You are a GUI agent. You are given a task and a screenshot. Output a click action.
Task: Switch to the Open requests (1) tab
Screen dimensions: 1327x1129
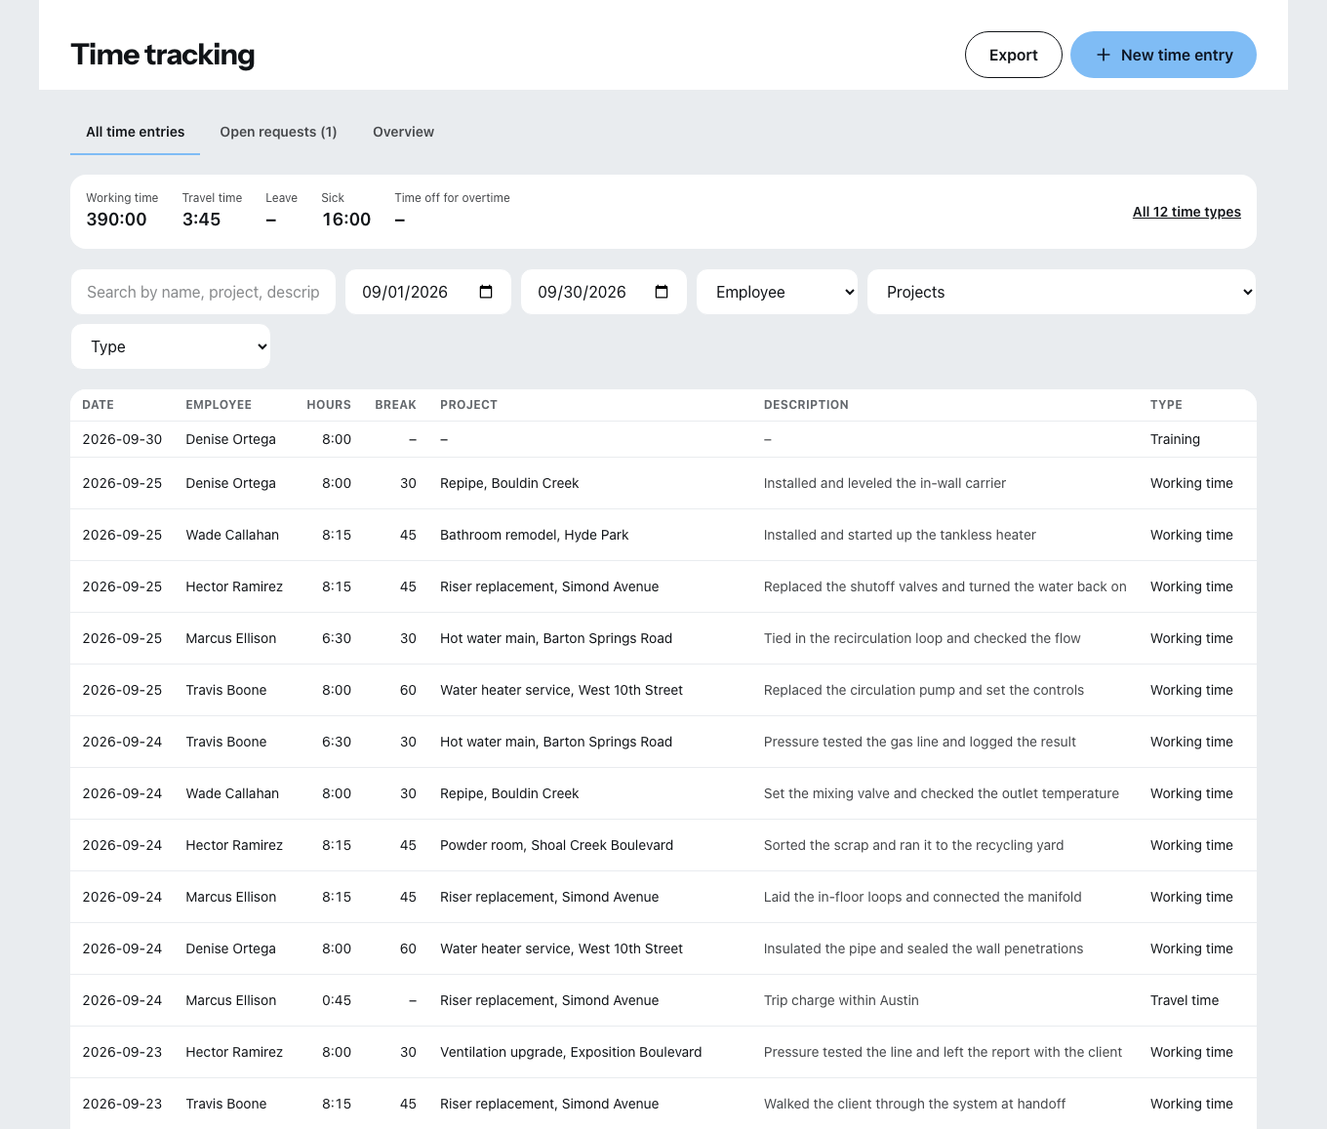(278, 132)
